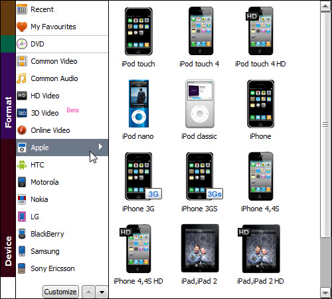Click the scrollbar down arrow
Image resolution: width=332 pixels, height=299 pixels.
tap(325, 293)
